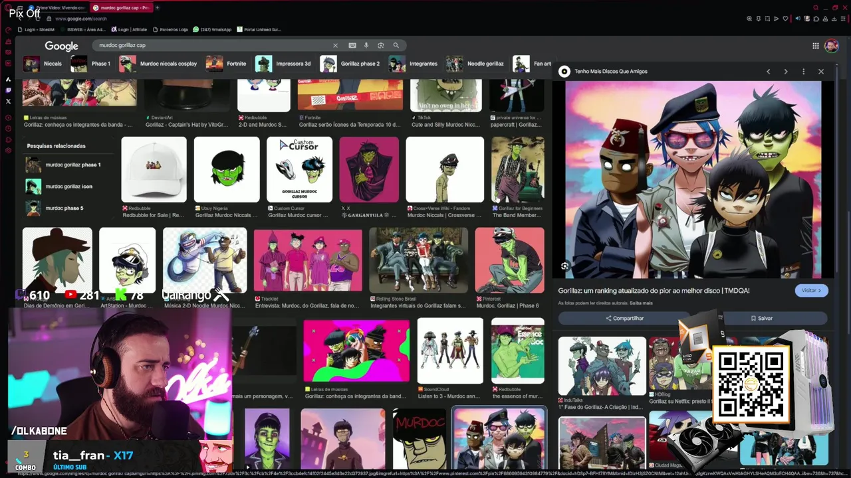Open the Google account avatar

tap(832, 46)
